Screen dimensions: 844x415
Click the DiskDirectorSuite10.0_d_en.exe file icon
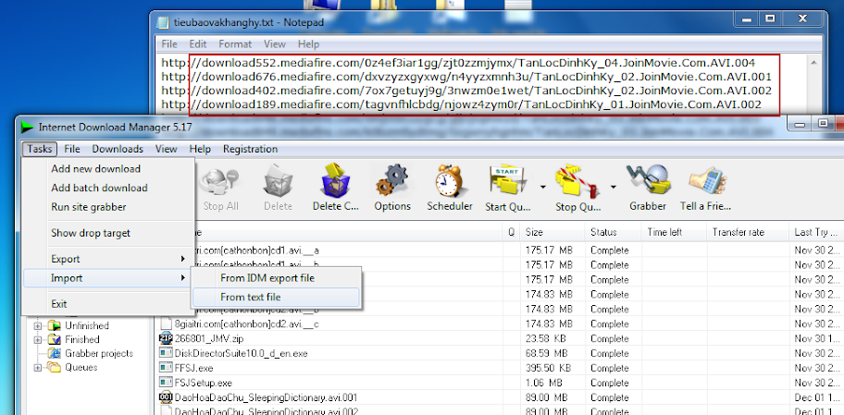pyautogui.click(x=166, y=353)
